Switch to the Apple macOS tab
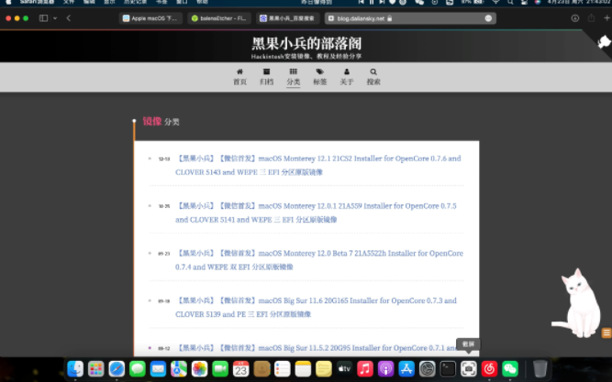This screenshot has width=612, height=382. 150,18
